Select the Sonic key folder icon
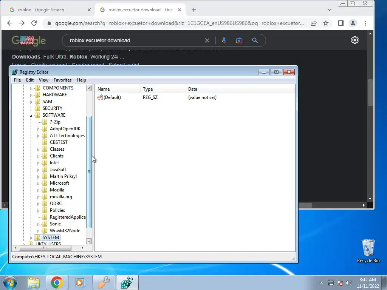The height and width of the screenshot is (290, 387). tap(45, 224)
